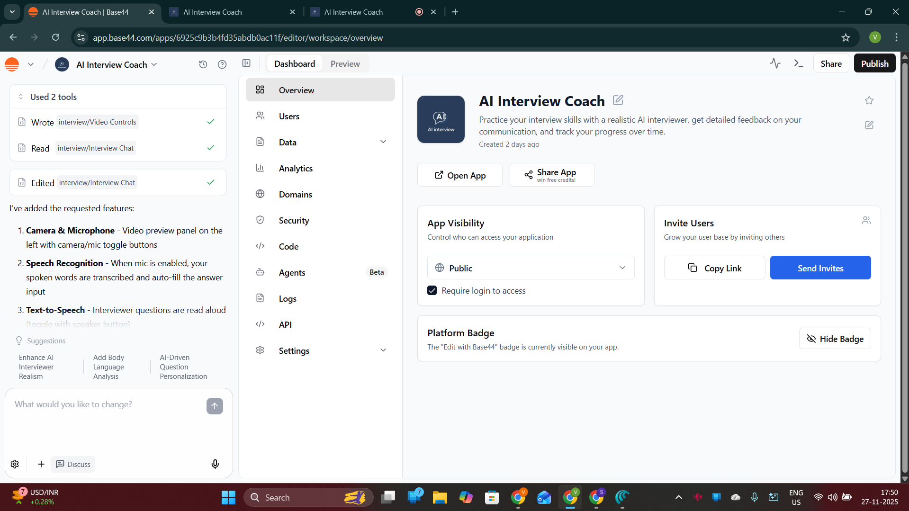Open the Chrome profile avatar V
Image resolution: width=909 pixels, height=511 pixels.
(875, 37)
